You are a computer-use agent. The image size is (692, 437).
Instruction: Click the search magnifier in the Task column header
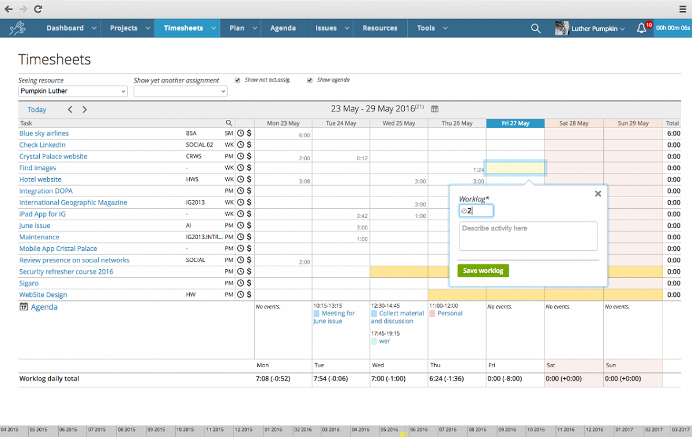[x=229, y=123]
